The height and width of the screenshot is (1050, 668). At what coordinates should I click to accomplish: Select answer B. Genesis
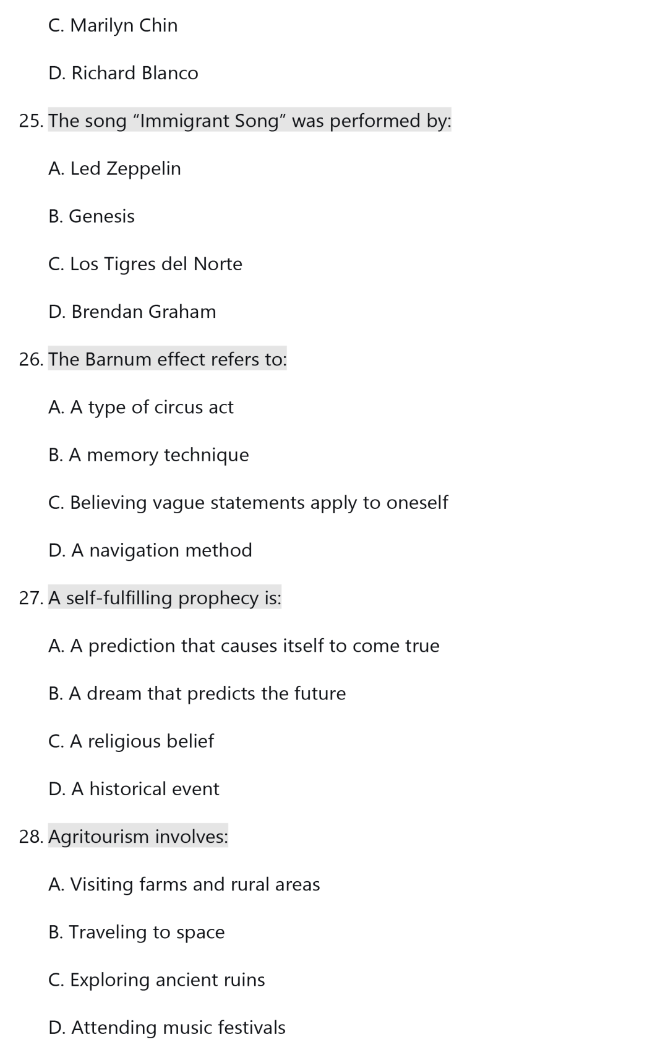92,216
